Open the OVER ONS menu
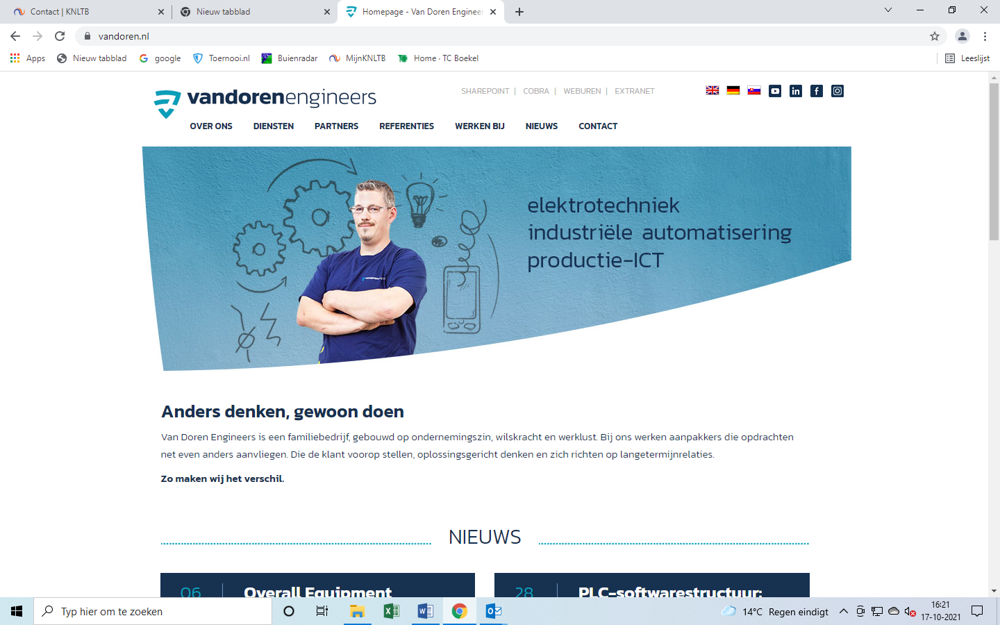 [x=211, y=126]
